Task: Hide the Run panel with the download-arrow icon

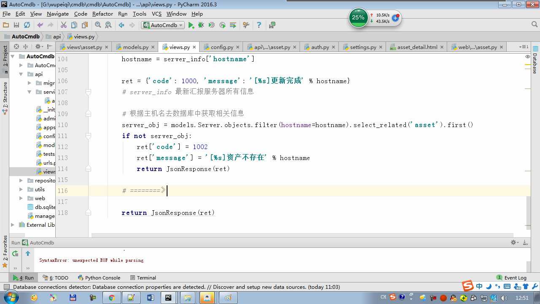Action: point(525,242)
